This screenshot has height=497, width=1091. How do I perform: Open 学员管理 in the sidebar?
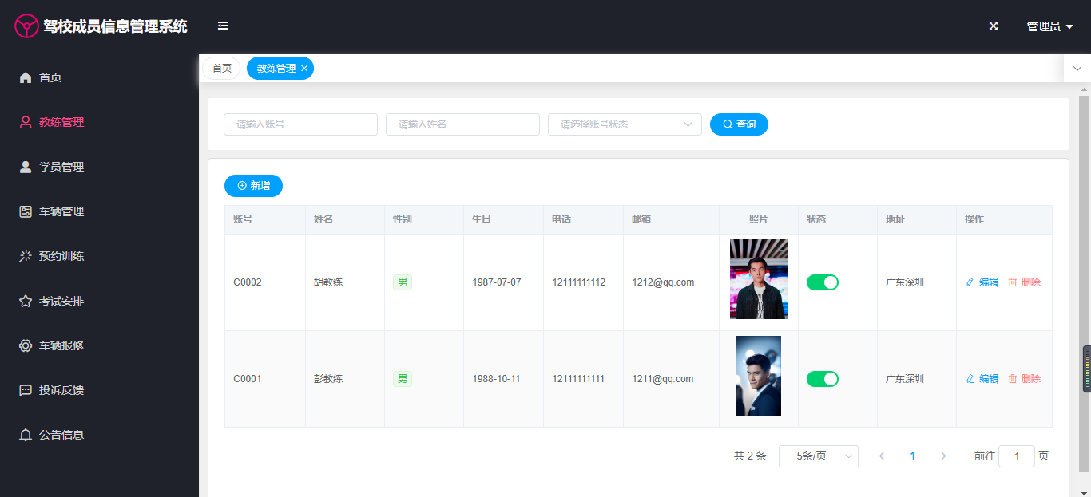click(99, 167)
